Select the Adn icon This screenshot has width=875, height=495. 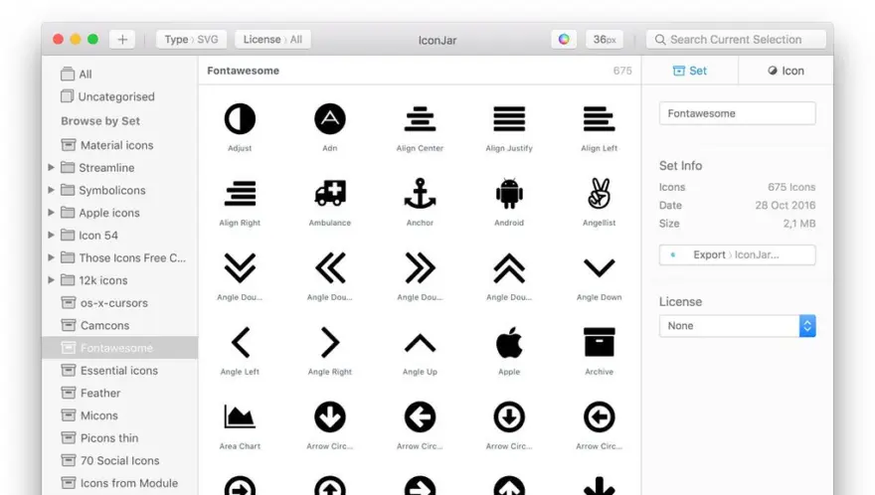(330, 119)
